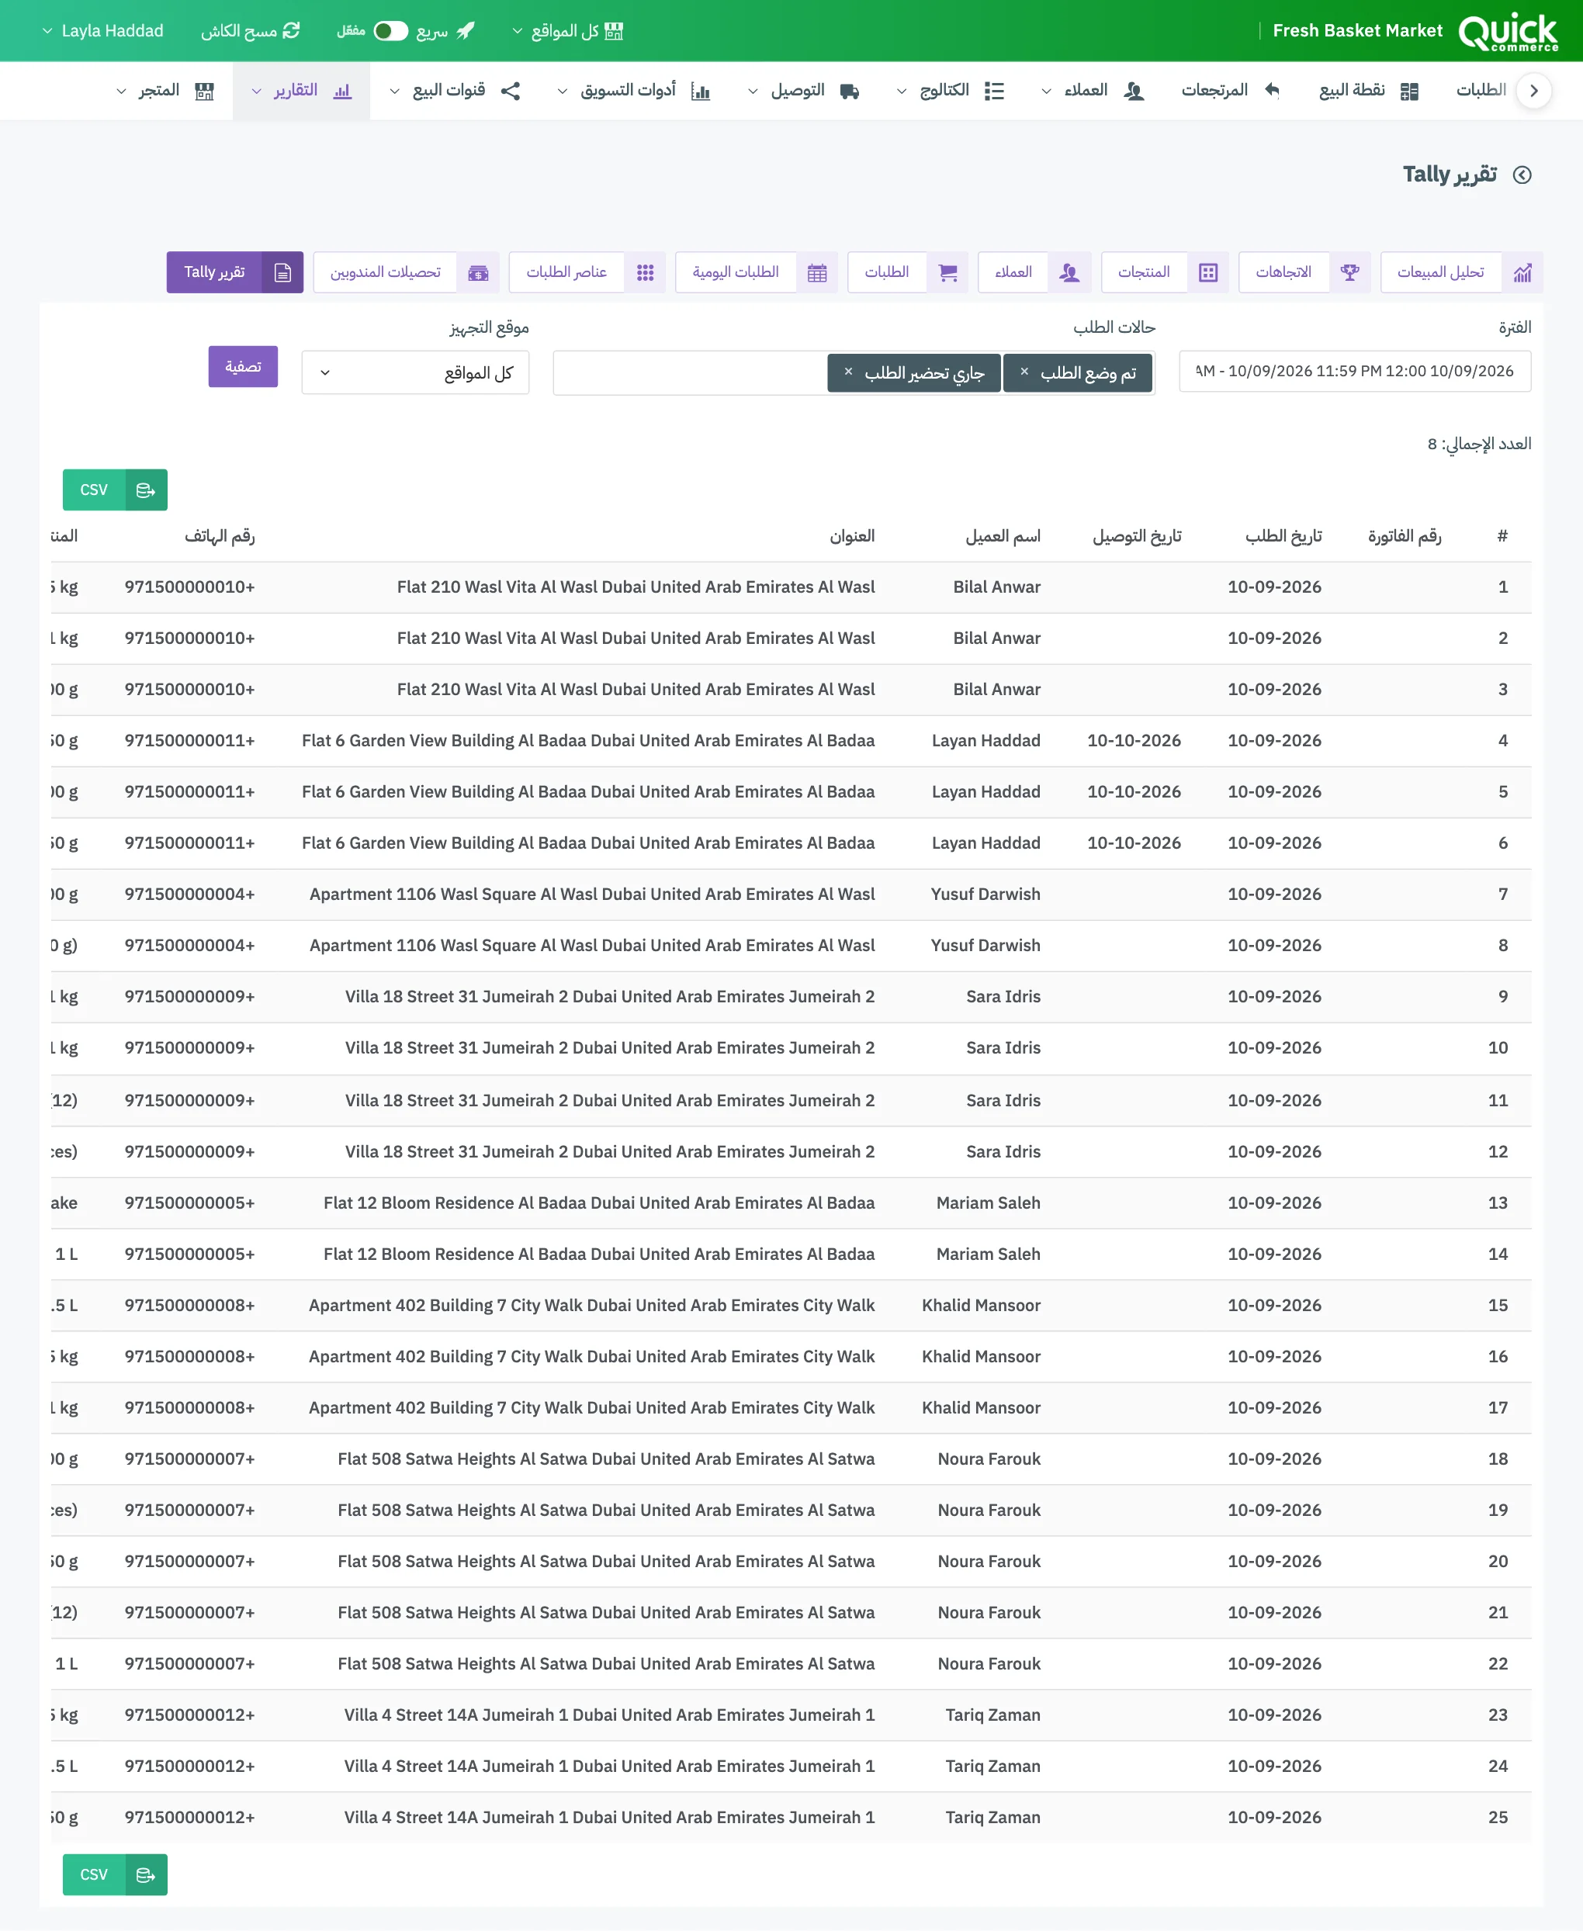Switch to the daily orders tab

(x=756, y=272)
